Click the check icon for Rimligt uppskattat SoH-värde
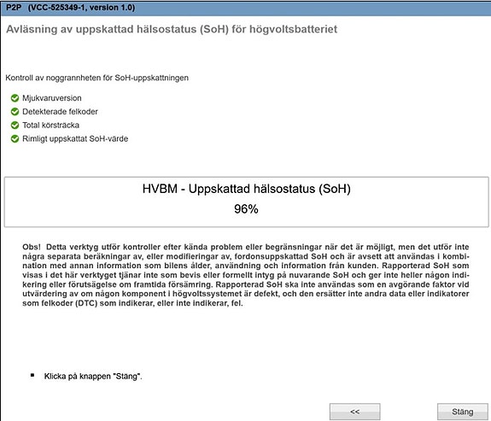 coord(15,138)
